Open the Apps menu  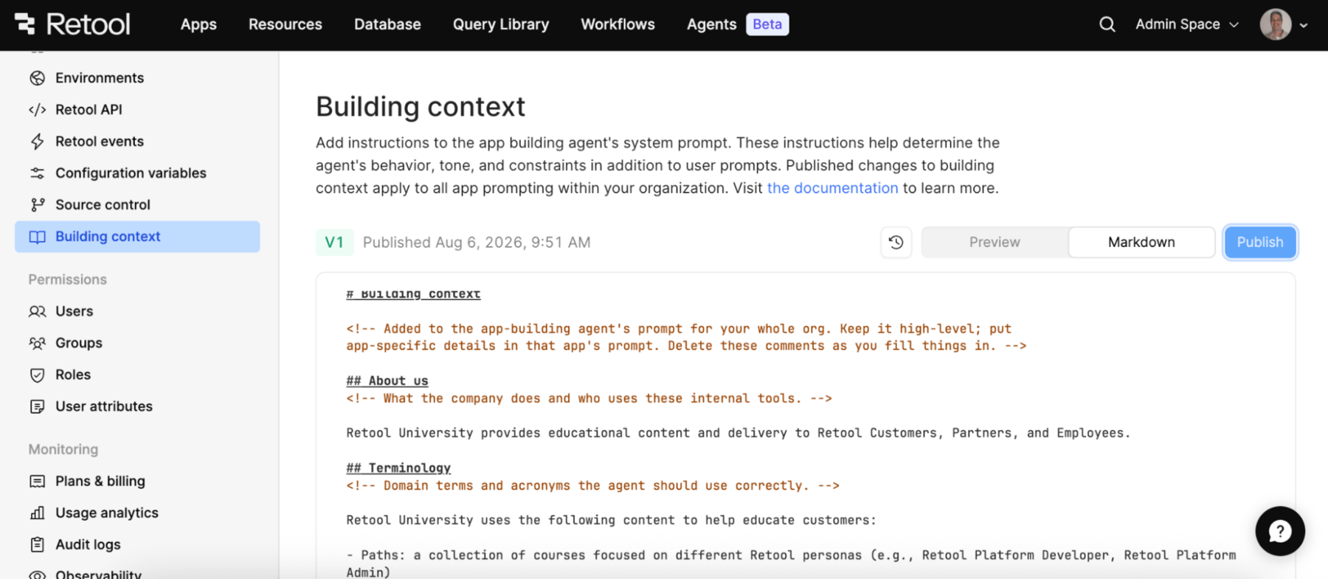198,24
